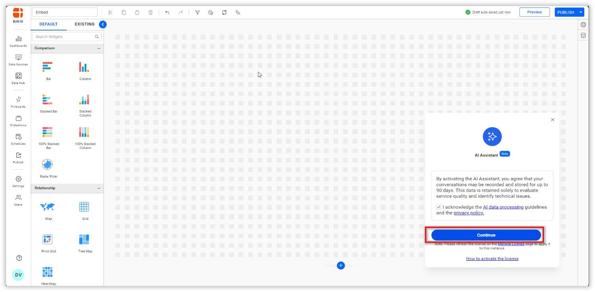Click the Undo toolbar icon
Image resolution: width=595 pixels, height=292 pixels.
pos(167,12)
